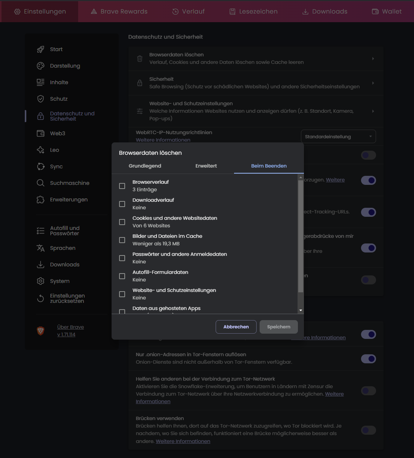Click the Web3 wallet sidebar icon
This screenshot has width=414, height=458.
coord(41,133)
